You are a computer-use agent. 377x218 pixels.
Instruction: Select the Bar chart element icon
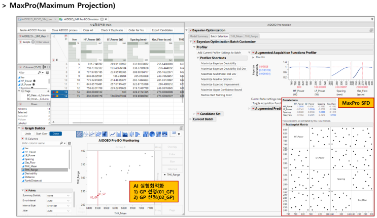pos(119,134)
